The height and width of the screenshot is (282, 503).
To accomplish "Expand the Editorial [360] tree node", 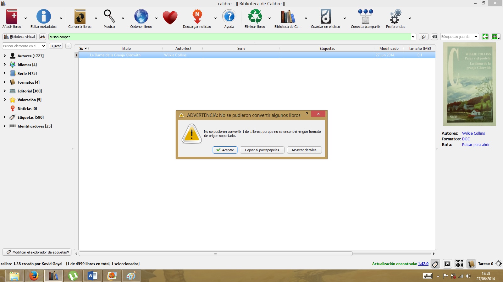I will click(5, 91).
